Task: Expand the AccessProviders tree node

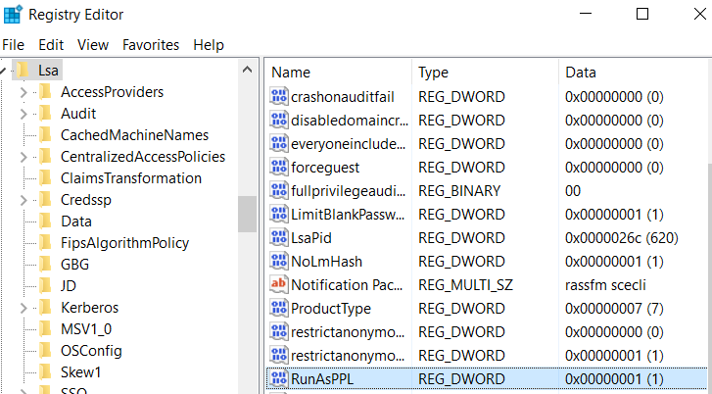Action: [x=24, y=92]
